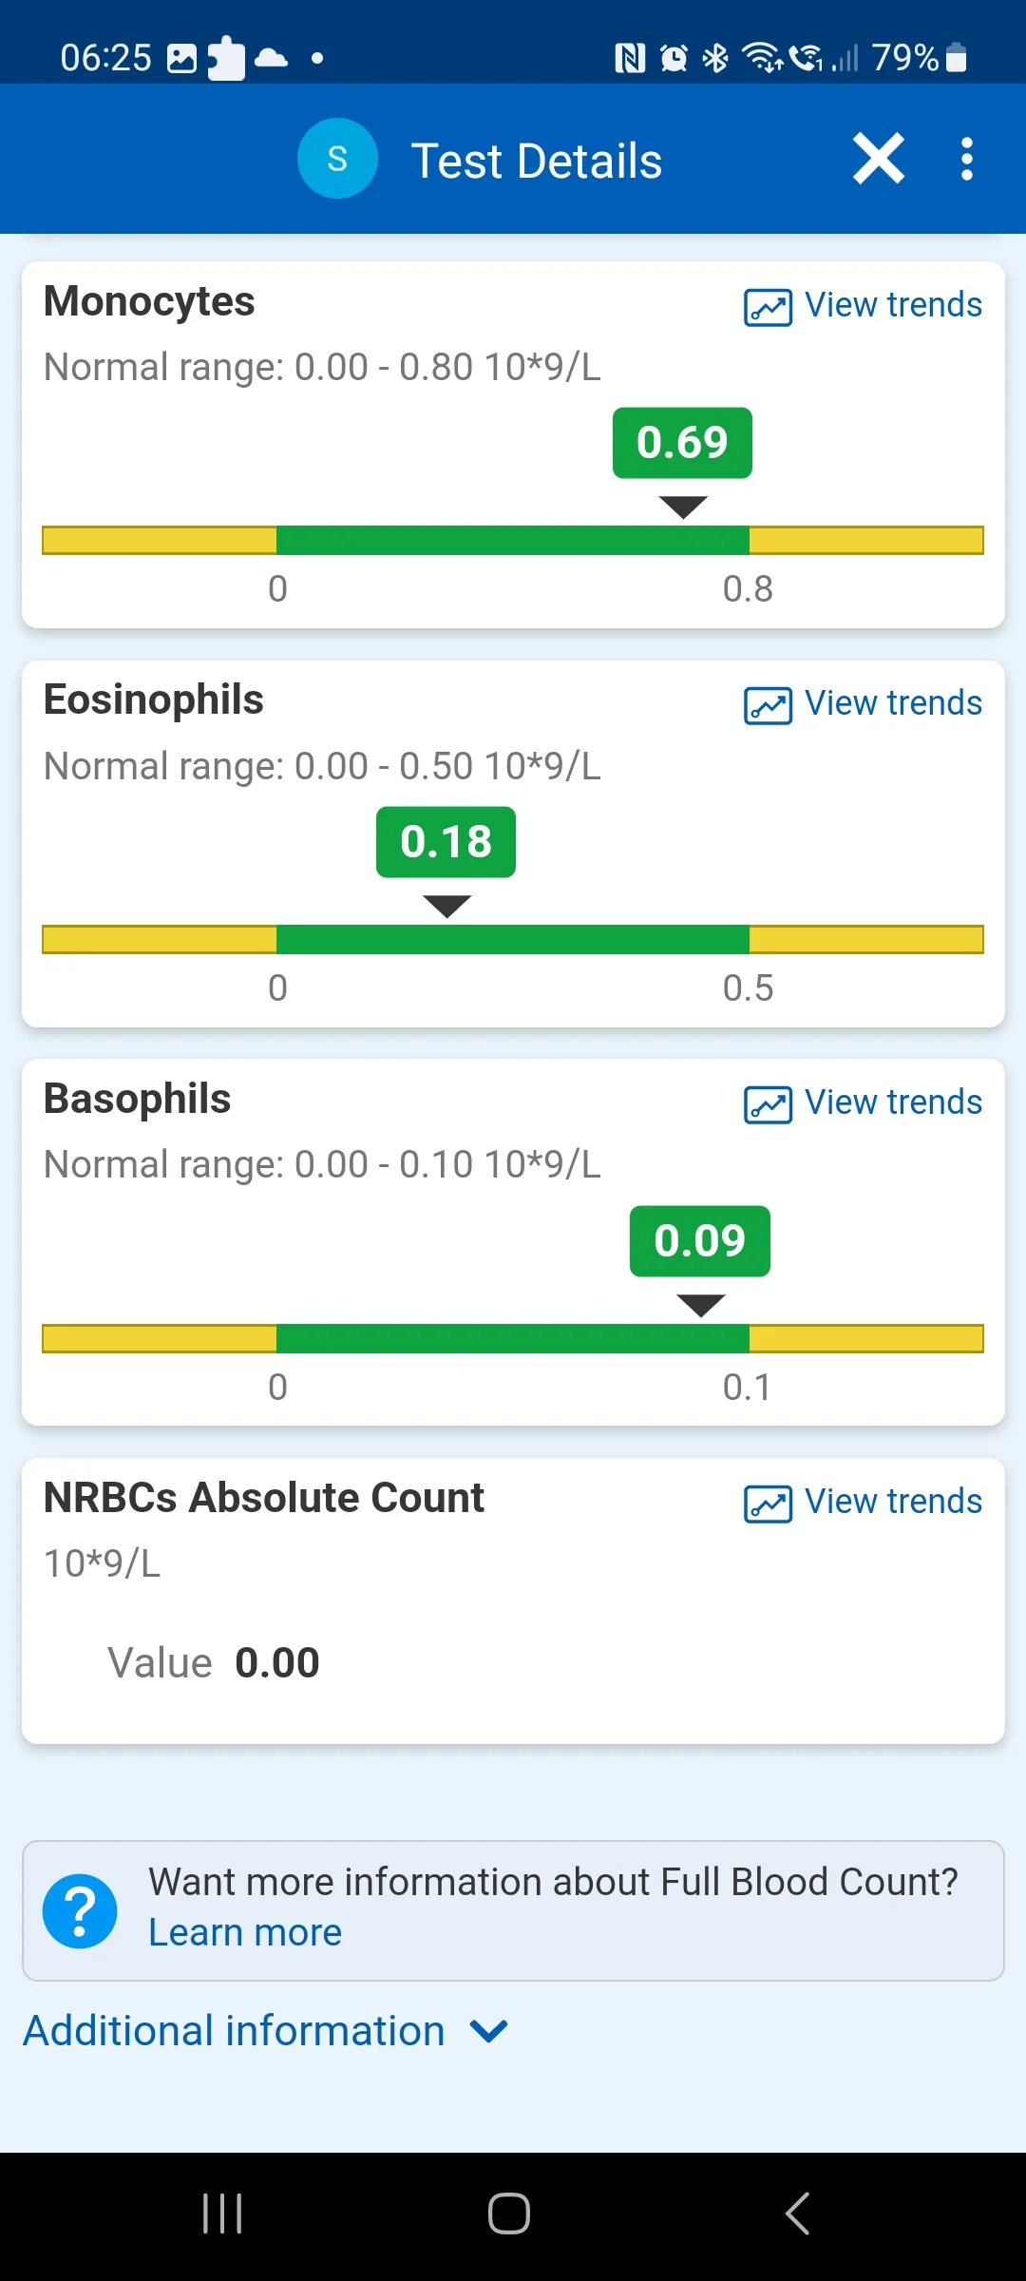This screenshot has height=2281, width=1026.
Task: Open the three-dot overflow menu
Action: [x=967, y=159]
